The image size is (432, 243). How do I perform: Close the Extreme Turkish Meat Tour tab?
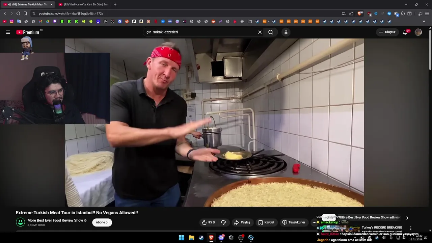coord(51,4)
